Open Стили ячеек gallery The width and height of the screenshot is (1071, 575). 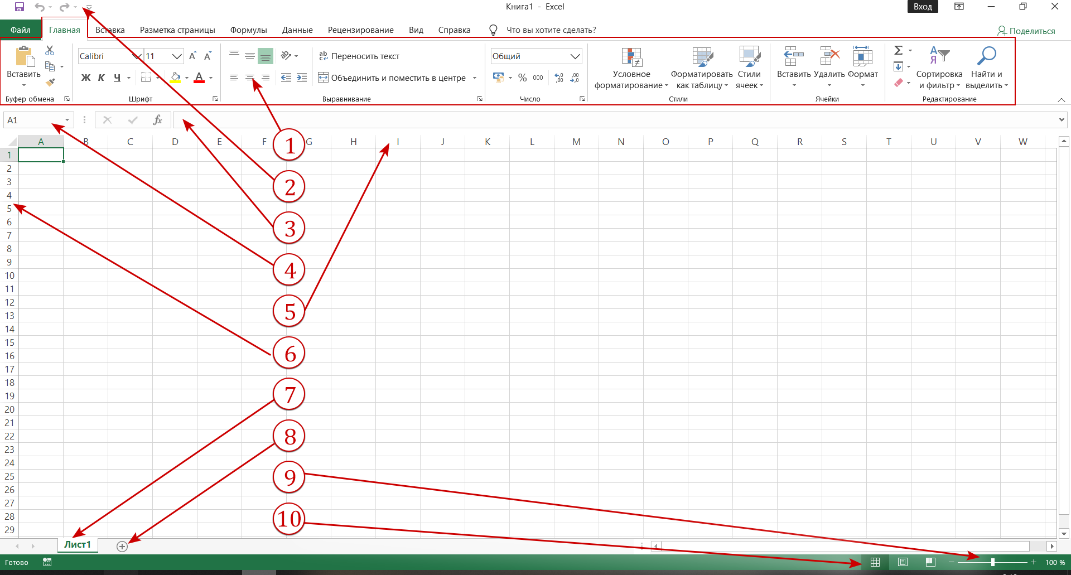tap(749, 68)
